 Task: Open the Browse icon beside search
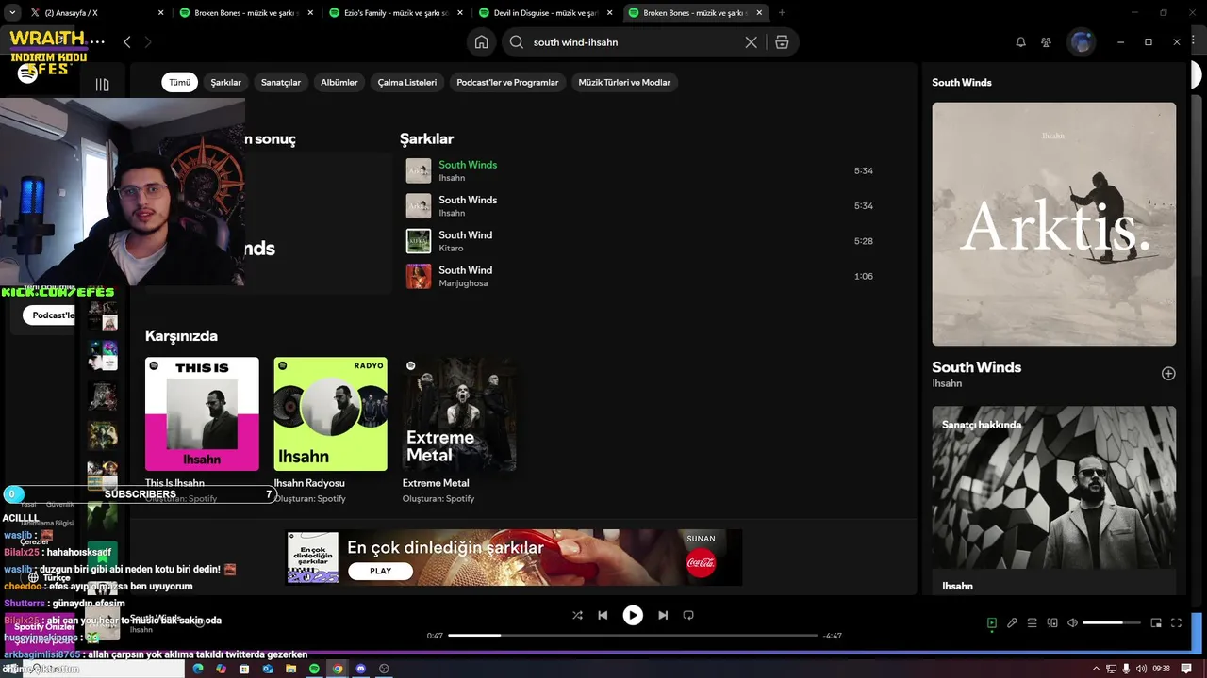point(782,42)
